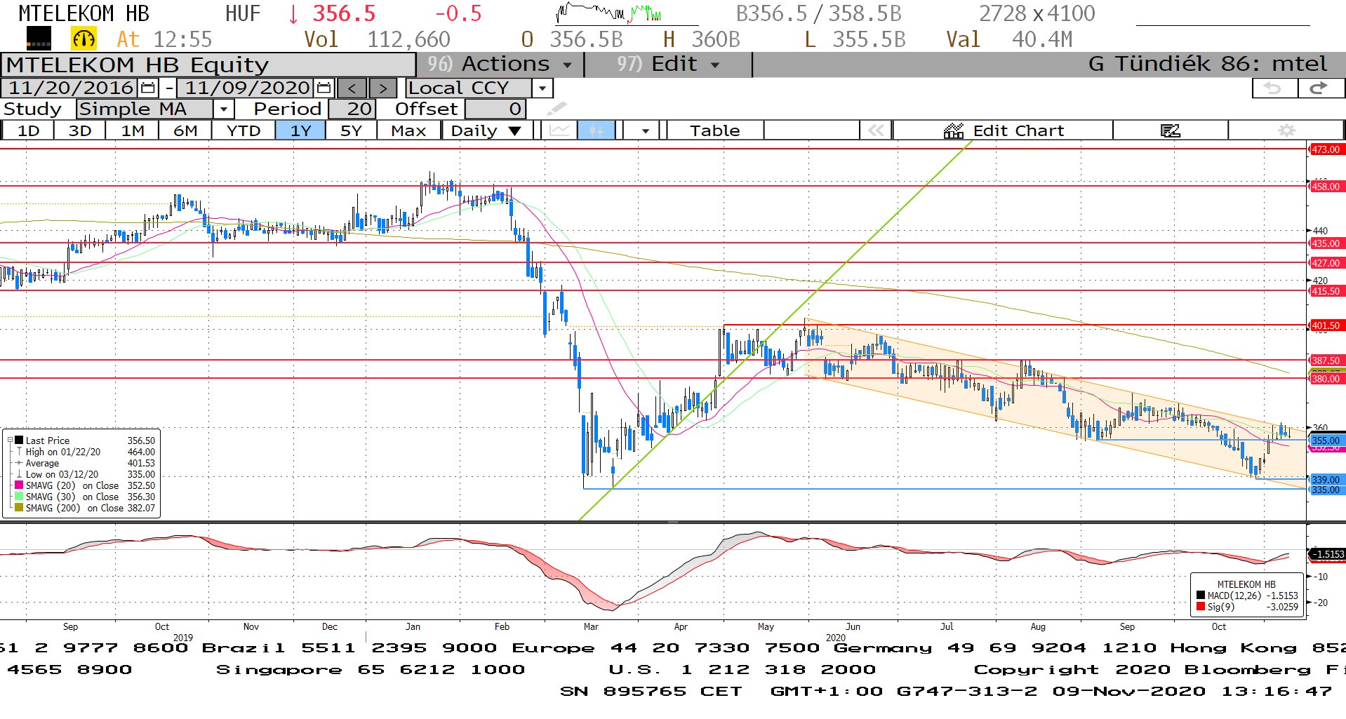Click the Edit Chart button
The height and width of the screenshot is (719, 1346).
click(1004, 130)
